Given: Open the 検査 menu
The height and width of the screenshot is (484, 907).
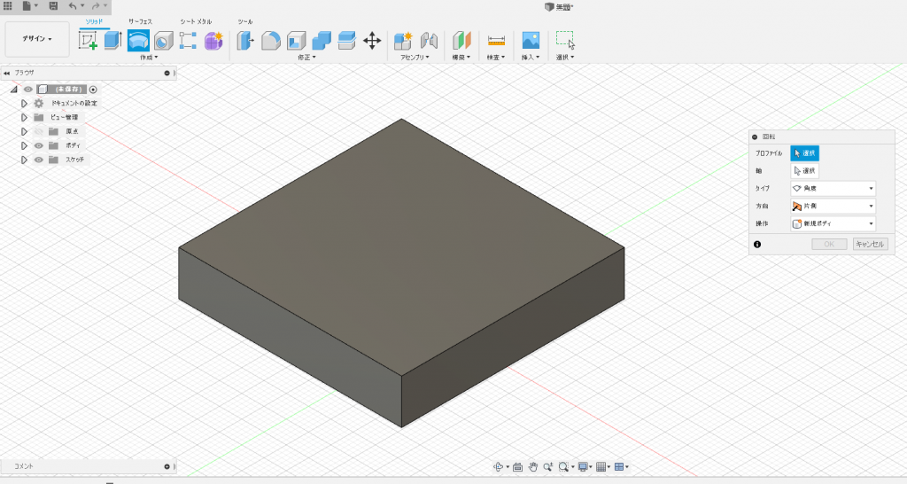Looking at the screenshot, I should (x=496, y=58).
